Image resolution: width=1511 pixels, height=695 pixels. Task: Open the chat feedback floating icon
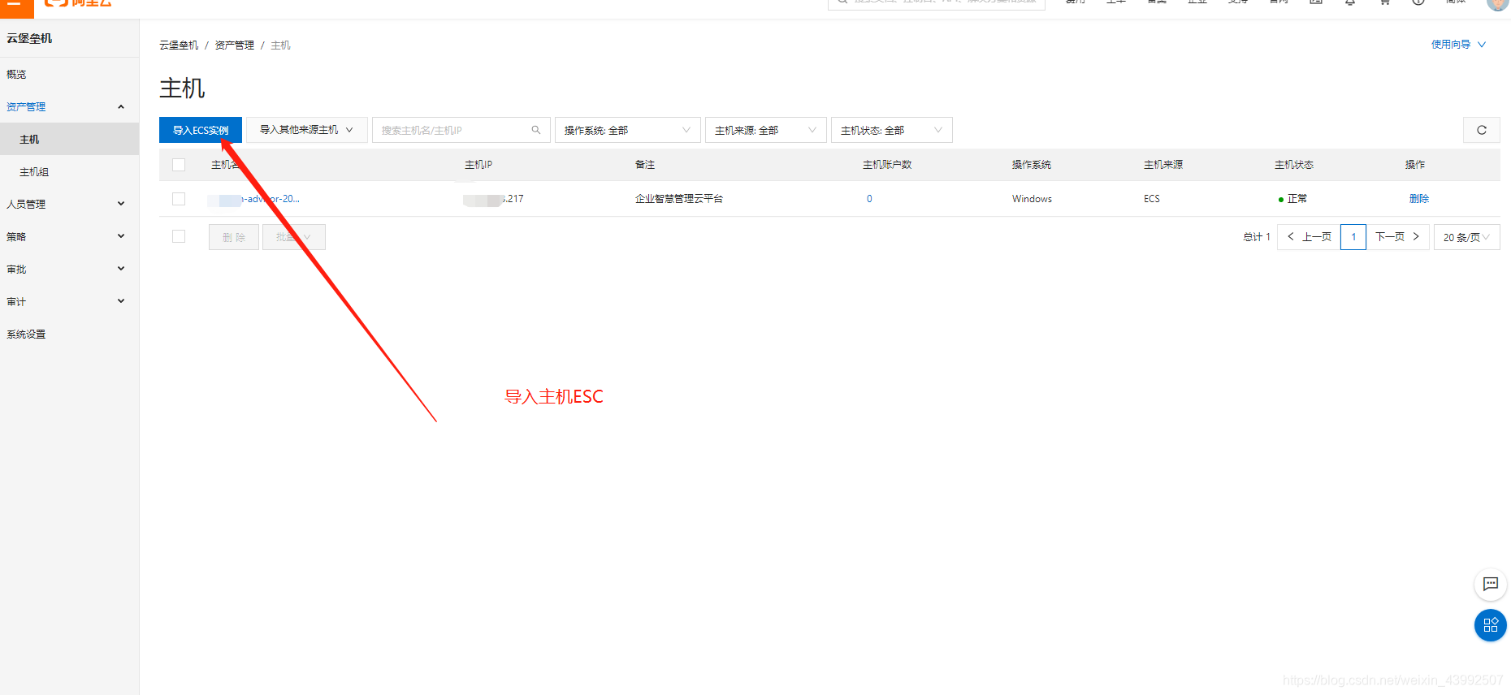point(1490,584)
